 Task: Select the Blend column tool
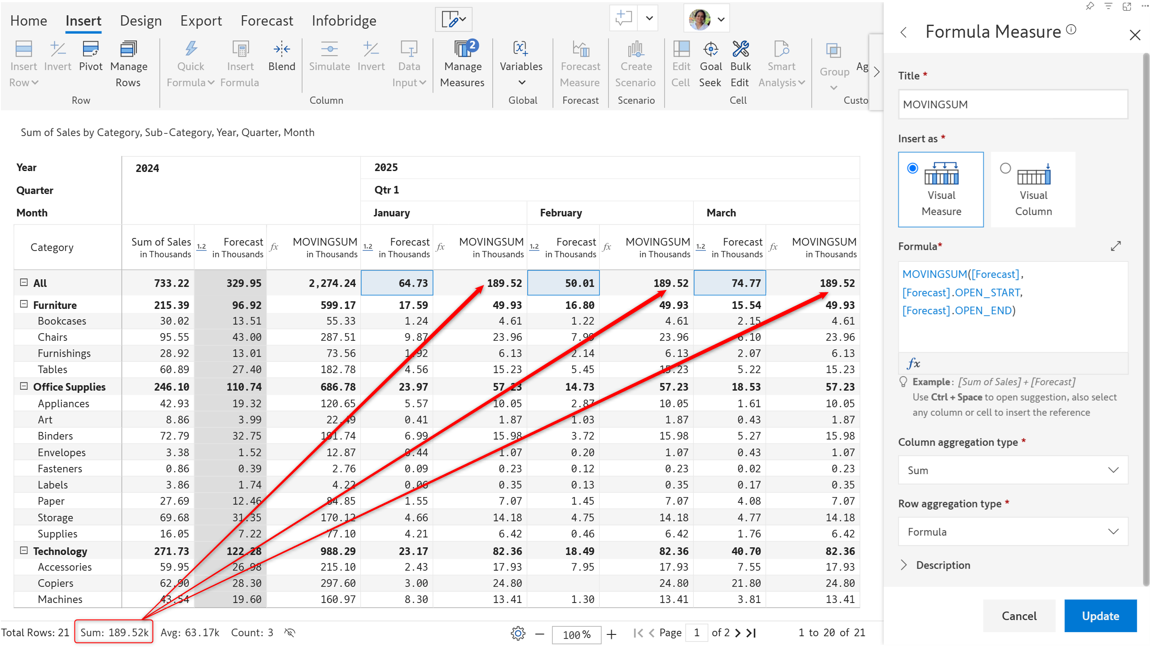coord(281,49)
